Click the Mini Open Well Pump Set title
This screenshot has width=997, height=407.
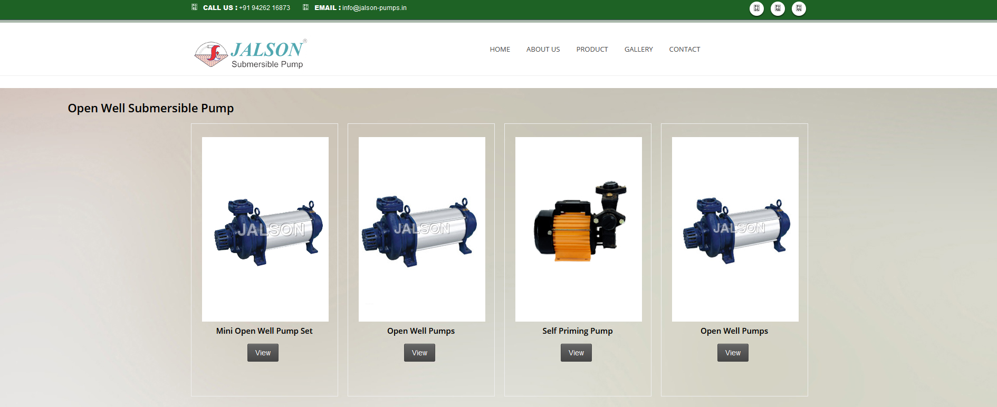click(x=264, y=331)
